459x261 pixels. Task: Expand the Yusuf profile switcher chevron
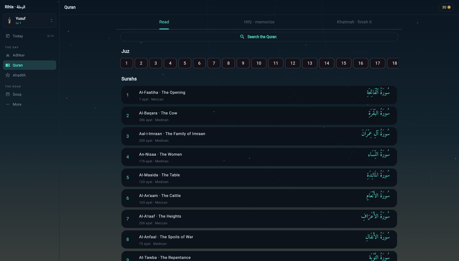52,21
